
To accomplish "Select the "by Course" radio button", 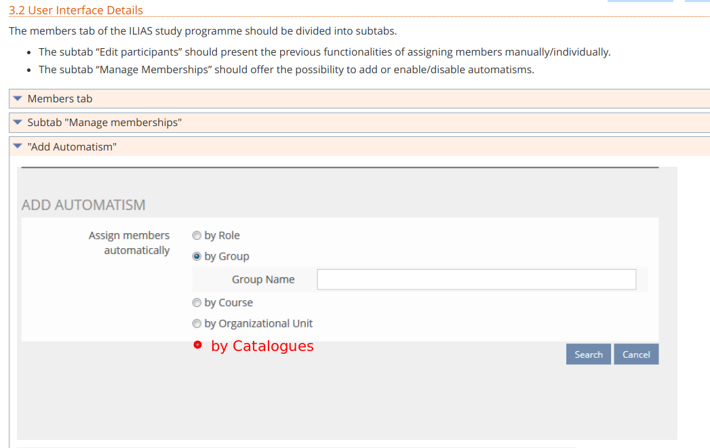I will click(x=197, y=303).
